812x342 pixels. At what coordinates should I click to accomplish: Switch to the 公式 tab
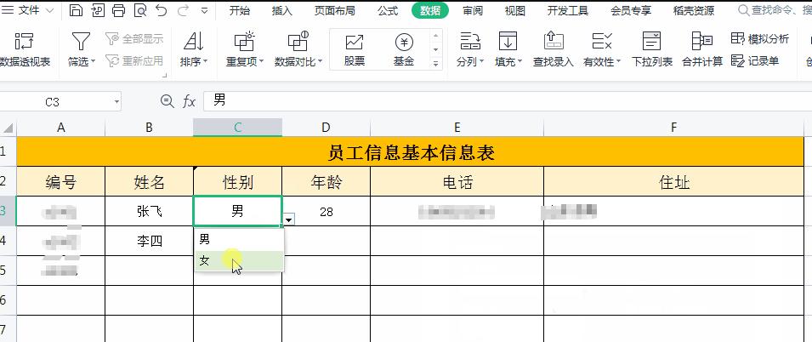(x=388, y=10)
